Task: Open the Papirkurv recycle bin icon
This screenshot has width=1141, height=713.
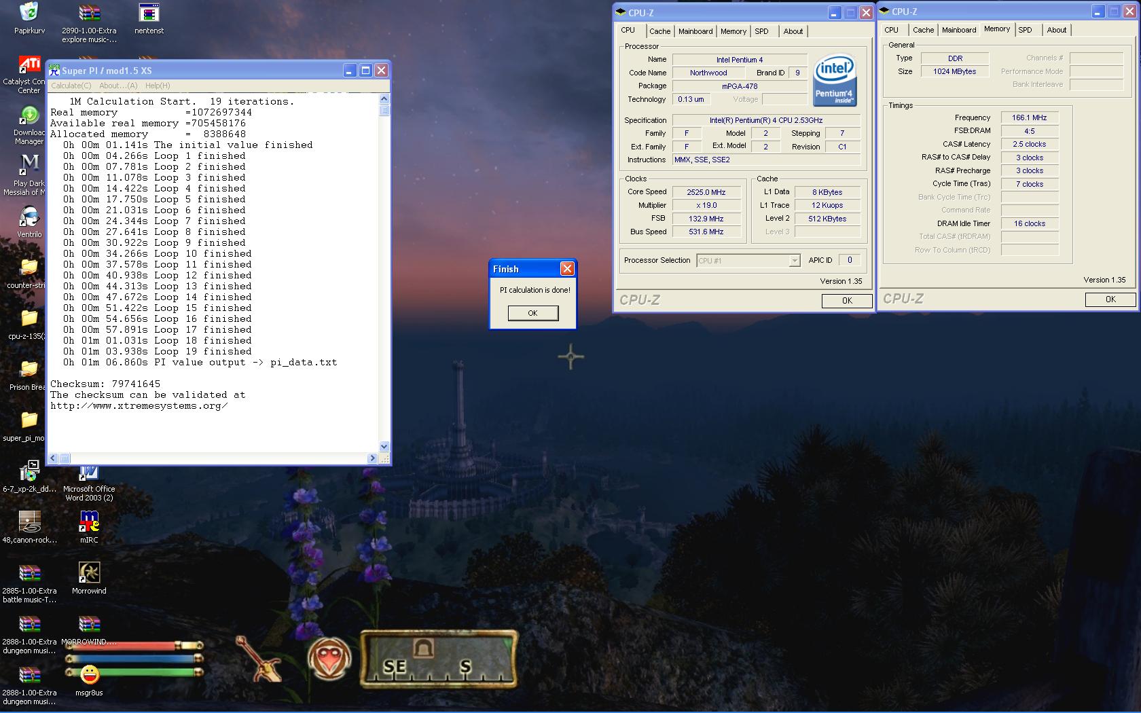Action: [29, 12]
